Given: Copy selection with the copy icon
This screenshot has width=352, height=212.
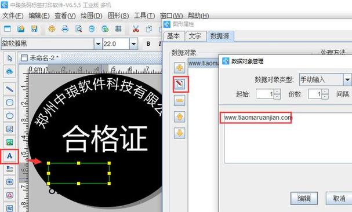Looking at the screenshot, I should pyautogui.click(x=148, y=29).
